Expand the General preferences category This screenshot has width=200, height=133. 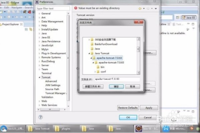tap(39, 14)
